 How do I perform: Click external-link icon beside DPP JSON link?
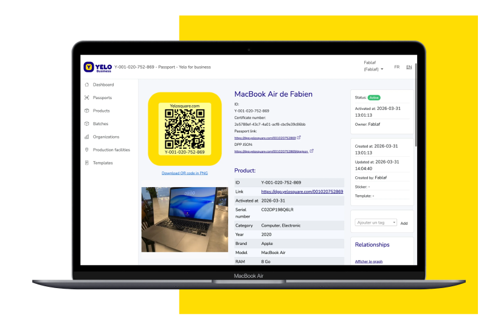(311, 151)
